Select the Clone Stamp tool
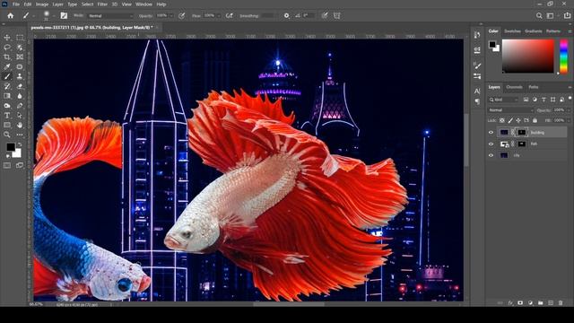The image size is (574, 323). tap(20, 76)
